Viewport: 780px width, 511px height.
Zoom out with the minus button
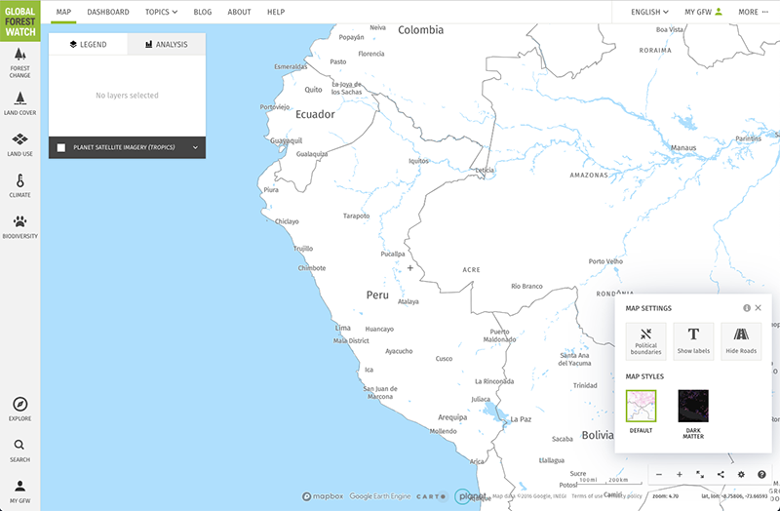click(659, 475)
